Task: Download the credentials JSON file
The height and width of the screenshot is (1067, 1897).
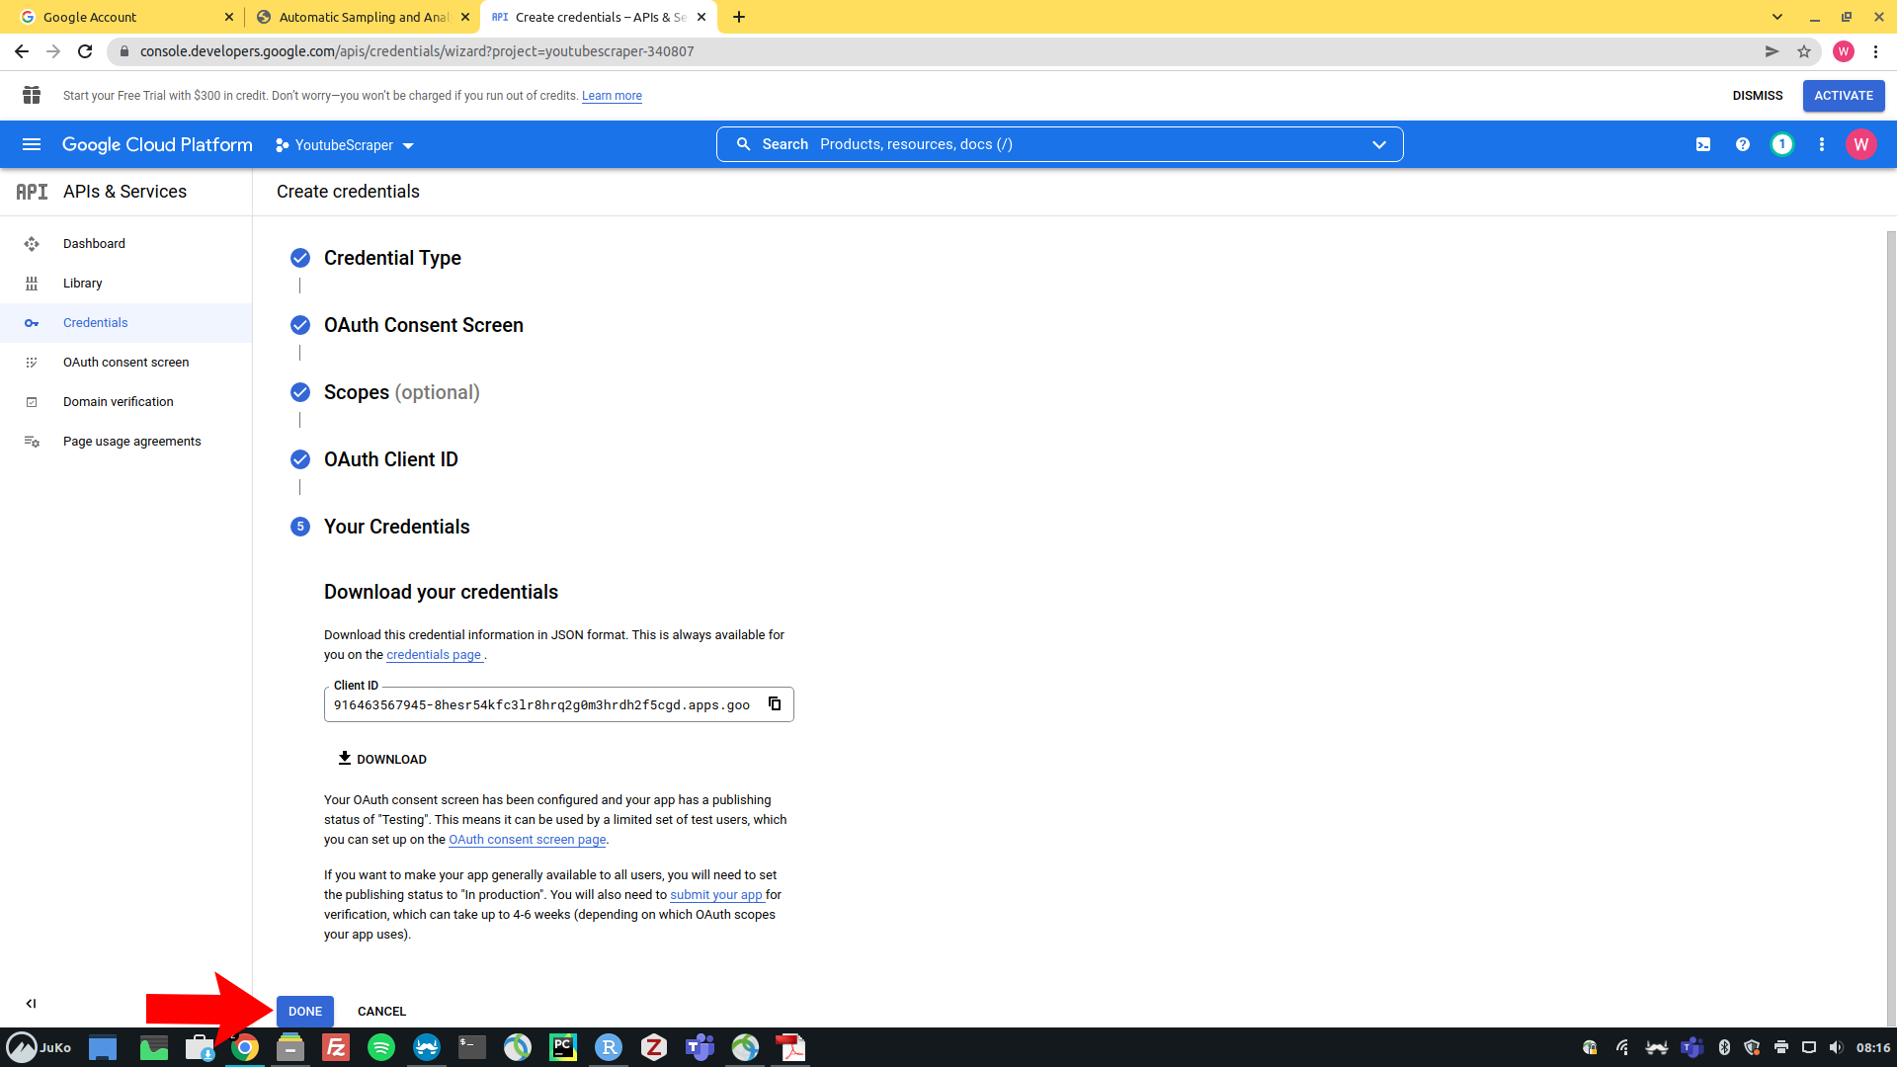Action: 382,759
